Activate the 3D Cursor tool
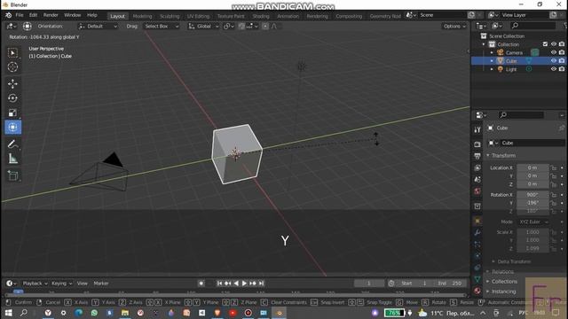The height and width of the screenshot is (319, 568). pos(12,67)
